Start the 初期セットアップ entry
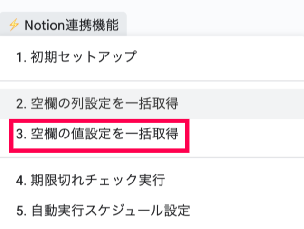Screen dimensions: 304x229 [x=76, y=57]
